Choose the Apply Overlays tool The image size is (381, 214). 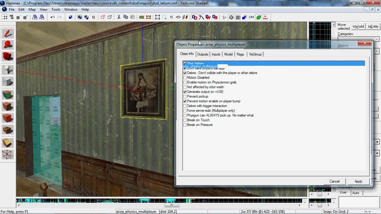(8, 130)
